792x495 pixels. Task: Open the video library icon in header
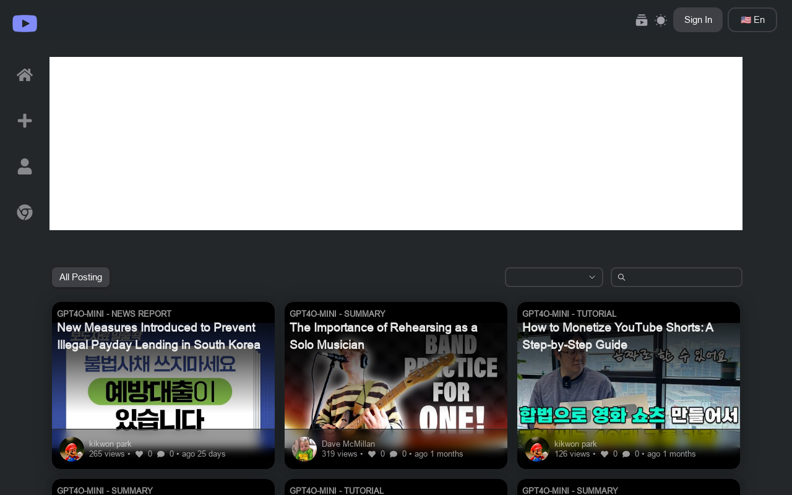coord(642,20)
